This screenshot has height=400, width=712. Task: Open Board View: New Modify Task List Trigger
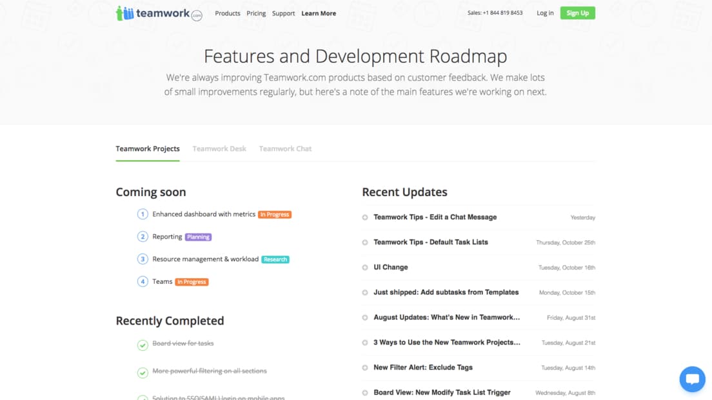tap(442, 392)
